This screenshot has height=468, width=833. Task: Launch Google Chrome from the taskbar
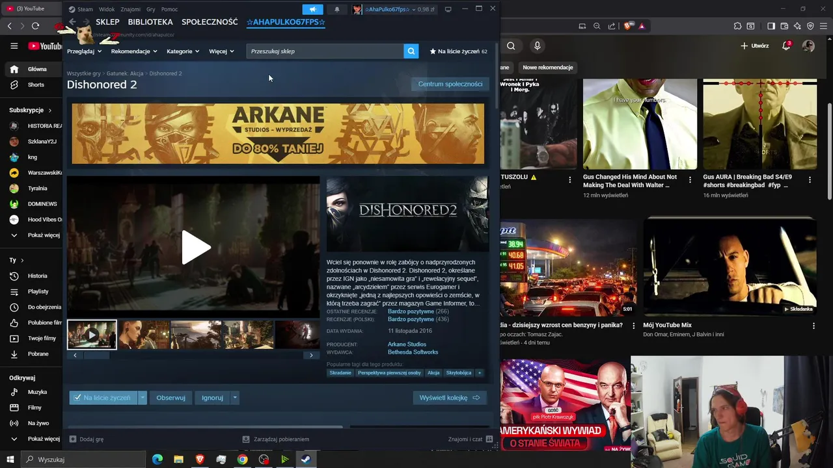pos(242,460)
